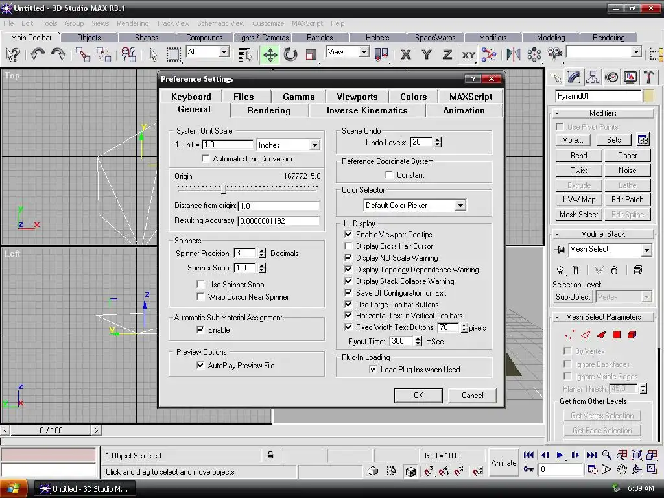Increase Undo Levels spinner up arrow
The image size is (664, 498).
tap(438, 140)
